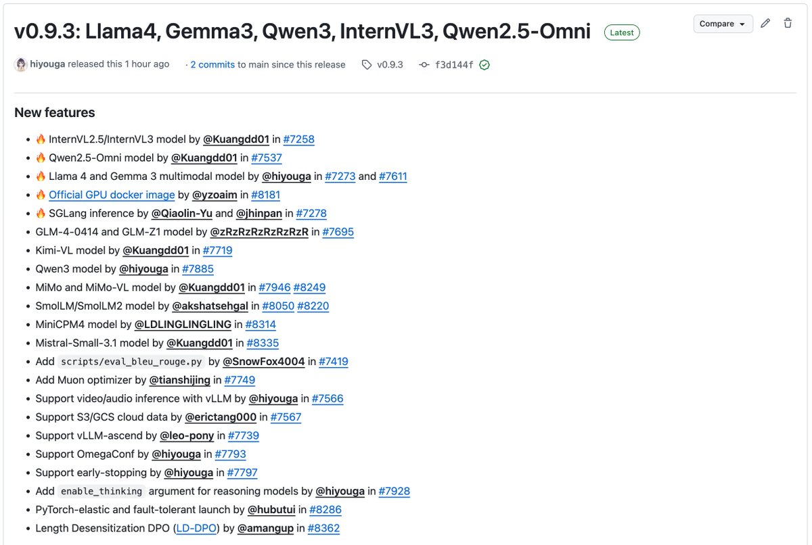
Task: Open pull request #8362
Action: coord(323,528)
